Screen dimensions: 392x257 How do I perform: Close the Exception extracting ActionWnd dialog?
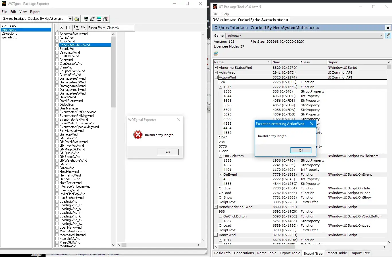312,124
